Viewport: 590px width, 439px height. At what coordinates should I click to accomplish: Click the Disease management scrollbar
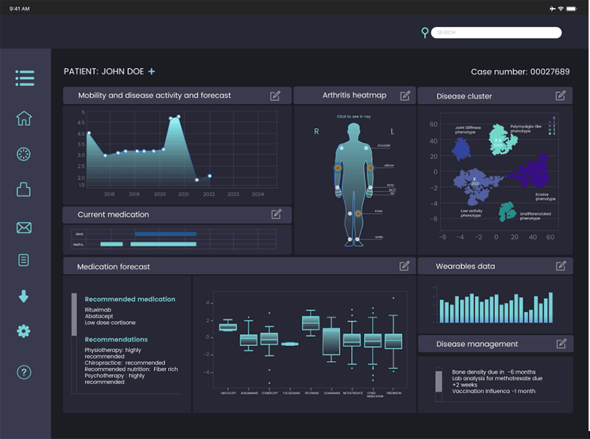(439, 381)
